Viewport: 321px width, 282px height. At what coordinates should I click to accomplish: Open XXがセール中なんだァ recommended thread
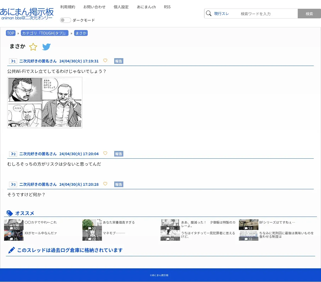coord(41,233)
